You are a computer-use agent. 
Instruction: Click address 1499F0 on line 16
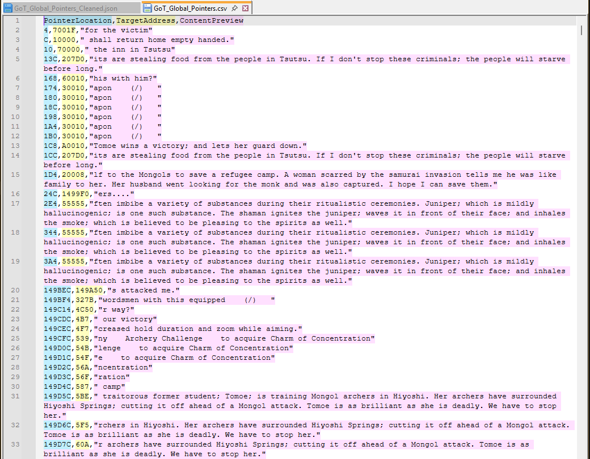pyautogui.click(x=75, y=194)
